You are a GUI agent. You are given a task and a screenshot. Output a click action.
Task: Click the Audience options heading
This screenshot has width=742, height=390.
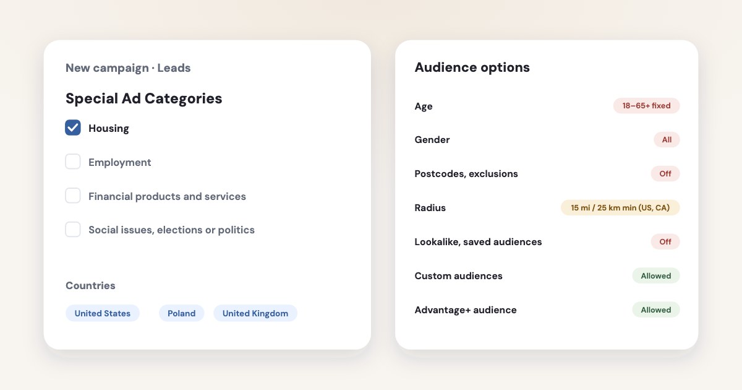coord(472,67)
